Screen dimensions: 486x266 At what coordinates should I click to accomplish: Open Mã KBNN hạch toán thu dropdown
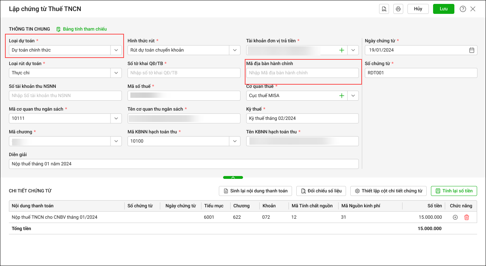pyautogui.click(x=234, y=141)
